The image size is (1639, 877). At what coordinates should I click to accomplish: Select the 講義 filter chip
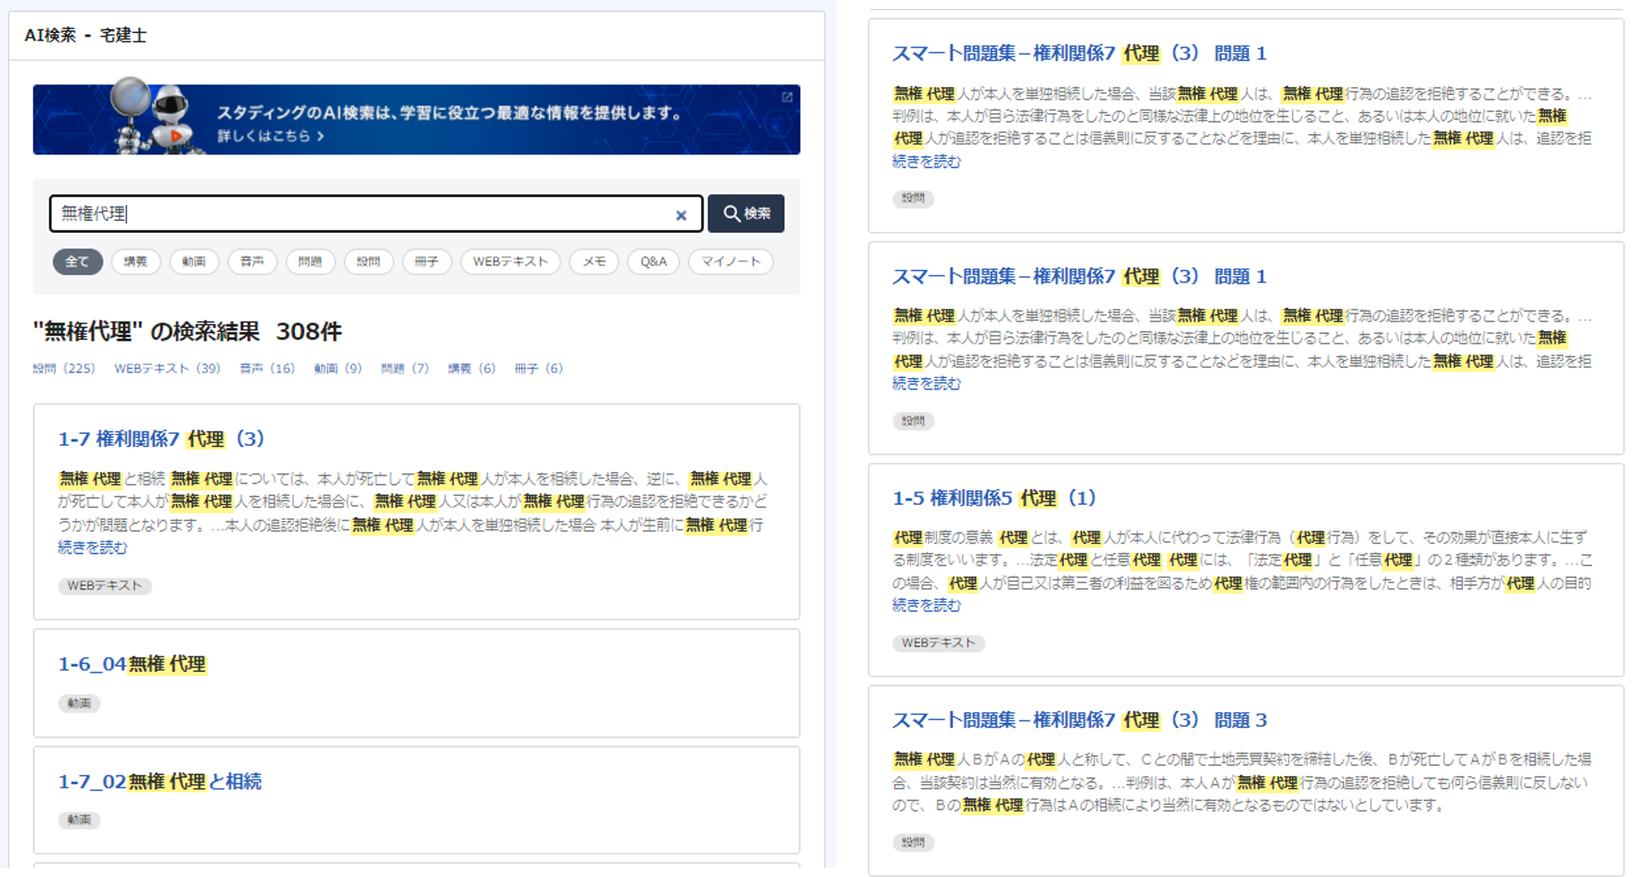click(135, 262)
